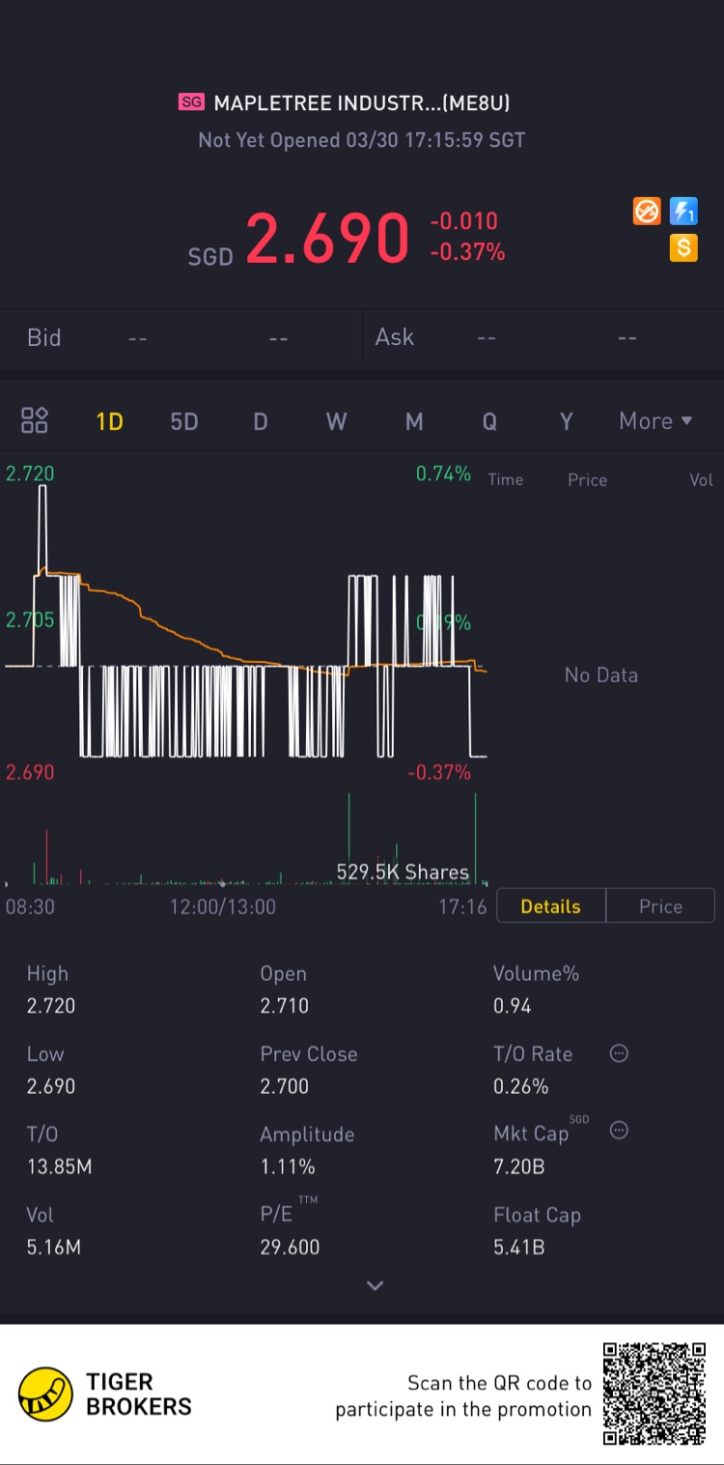Select the 1D chart period

click(x=109, y=421)
